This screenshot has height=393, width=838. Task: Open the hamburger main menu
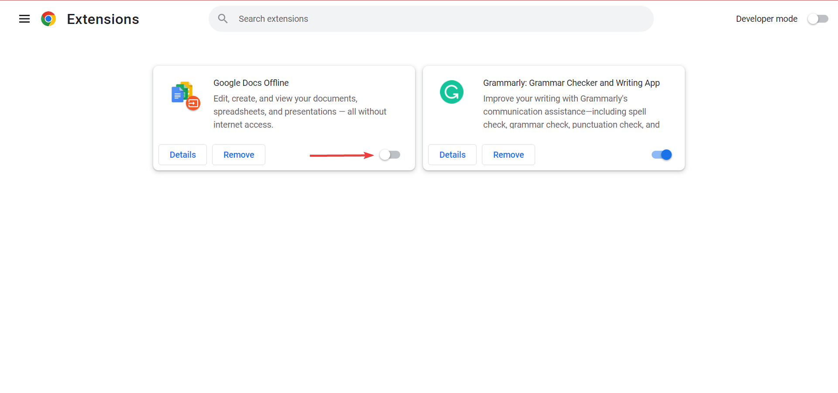point(24,19)
